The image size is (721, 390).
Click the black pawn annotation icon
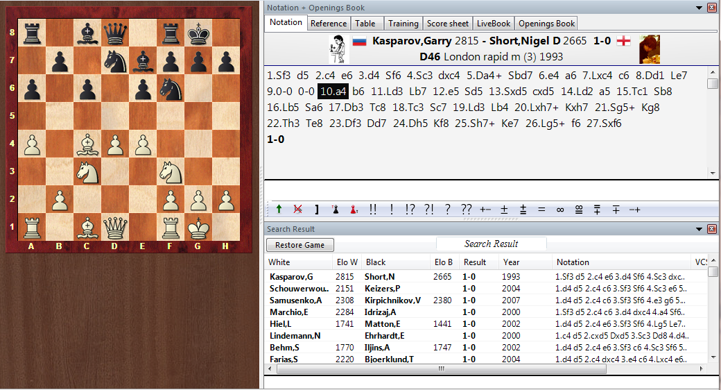click(x=336, y=210)
